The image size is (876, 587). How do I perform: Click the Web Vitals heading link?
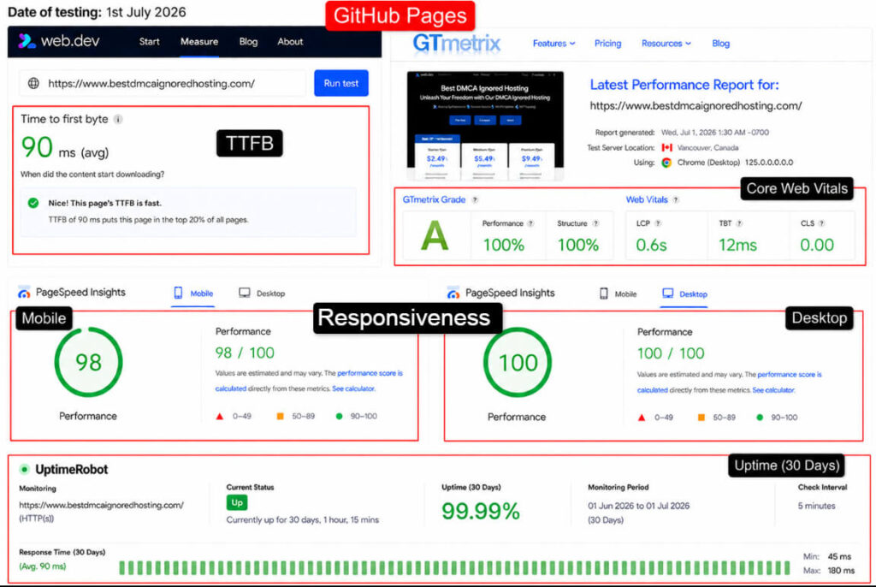[647, 199]
